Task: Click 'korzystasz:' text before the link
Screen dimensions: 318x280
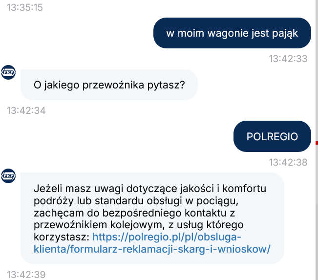Action: point(62,237)
